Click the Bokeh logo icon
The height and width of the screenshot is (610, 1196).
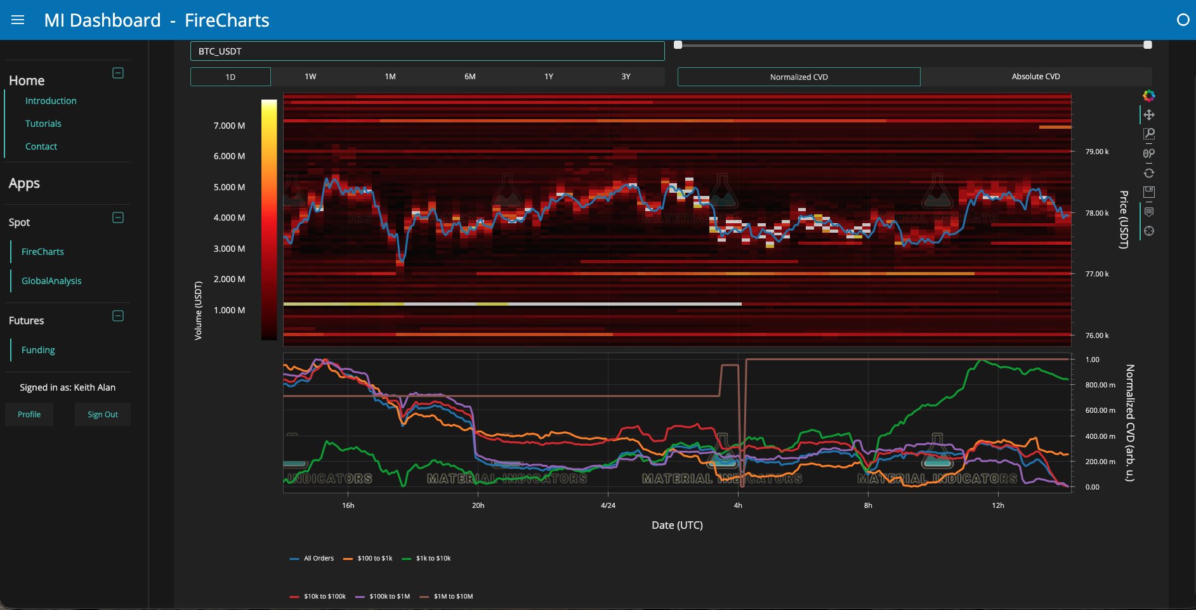1148,96
